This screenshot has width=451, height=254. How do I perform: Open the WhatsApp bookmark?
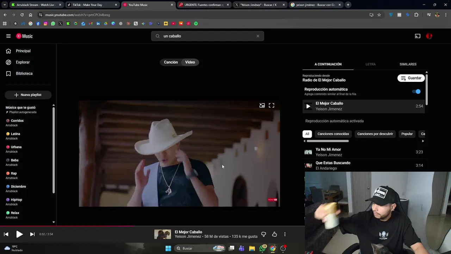click(x=53, y=24)
